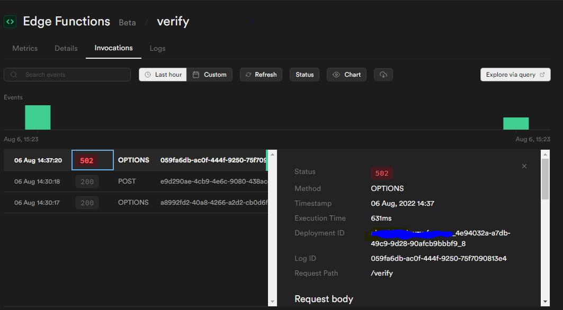The width and height of the screenshot is (563, 310).
Task: Click the 502 status badge in details
Action: click(382, 174)
